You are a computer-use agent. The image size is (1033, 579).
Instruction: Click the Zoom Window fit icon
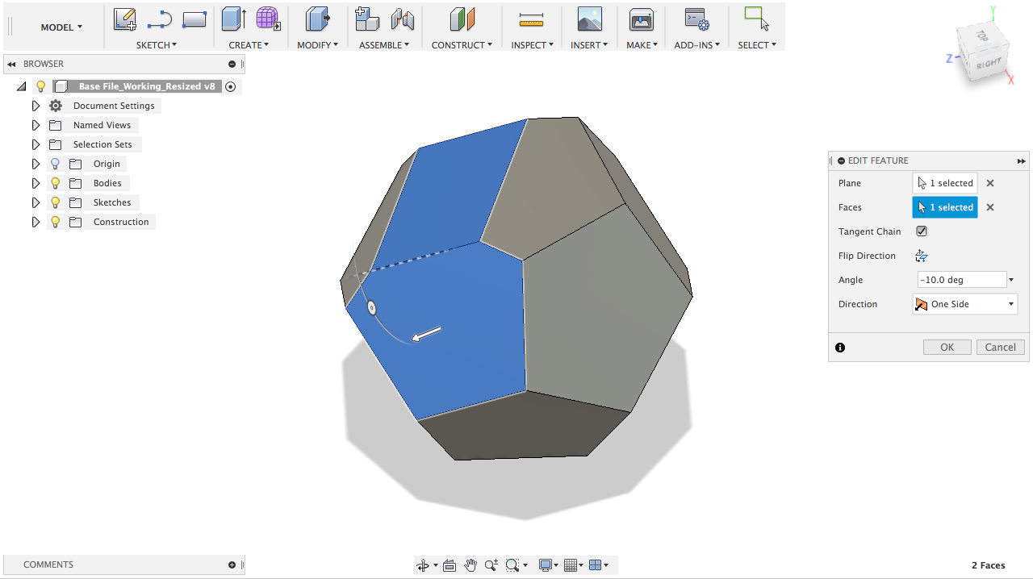(512, 565)
